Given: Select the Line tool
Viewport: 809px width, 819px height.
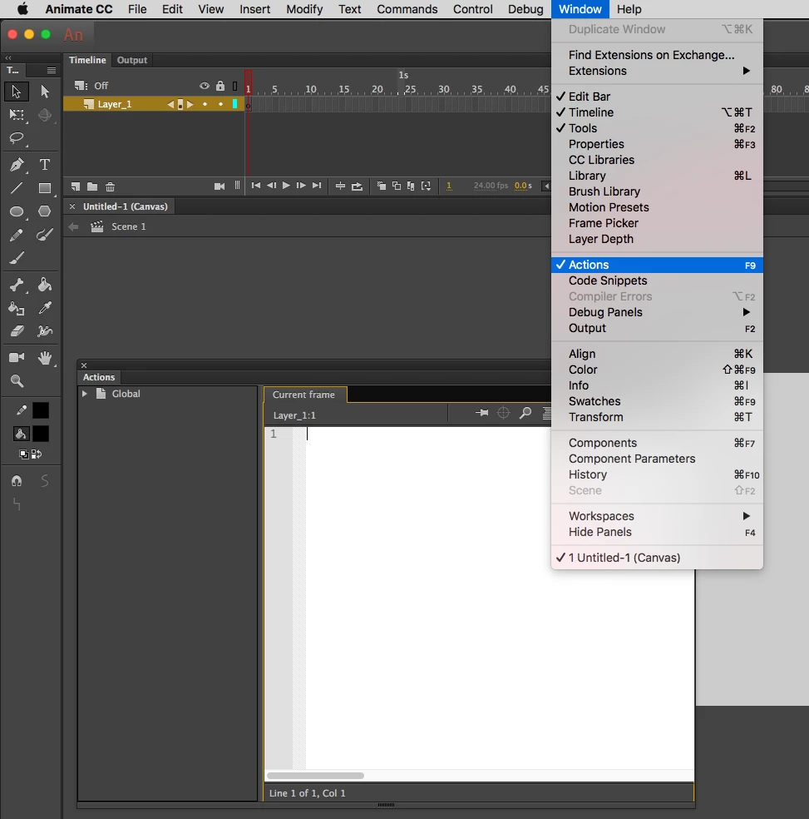Looking at the screenshot, I should (16, 188).
